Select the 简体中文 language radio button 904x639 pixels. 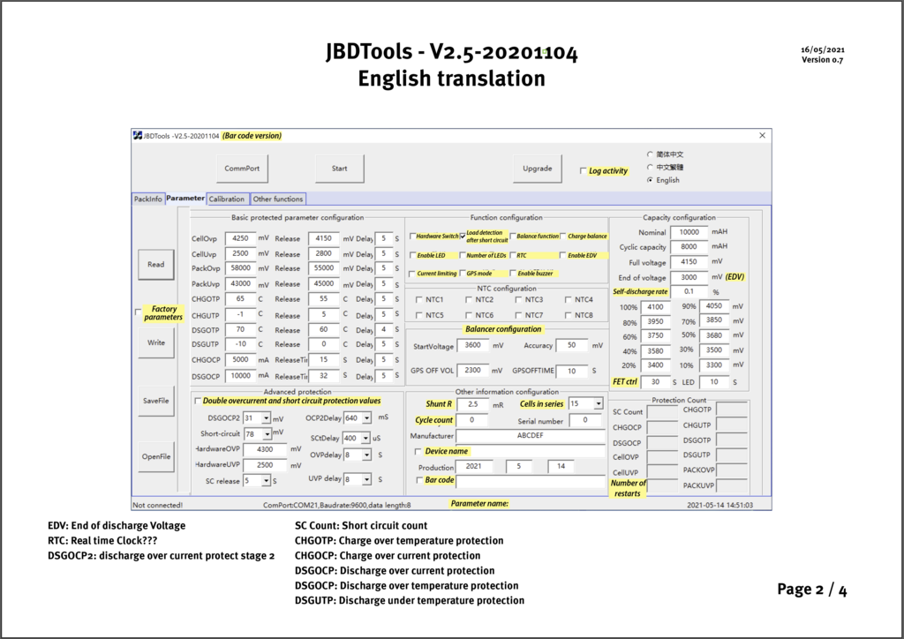click(x=651, y=154)
